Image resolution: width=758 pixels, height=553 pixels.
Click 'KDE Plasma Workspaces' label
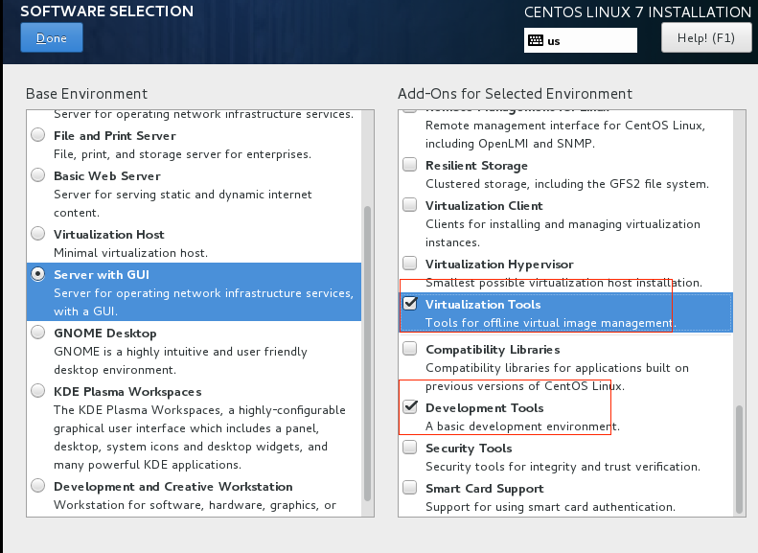pos(127,392)
